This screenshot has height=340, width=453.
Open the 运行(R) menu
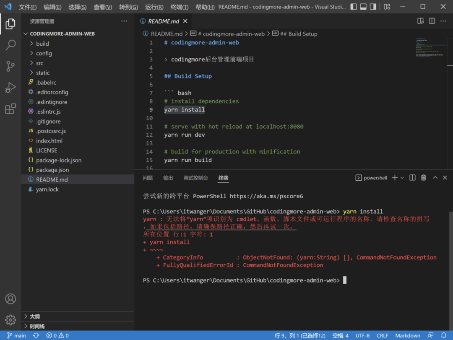coord(154,7)
